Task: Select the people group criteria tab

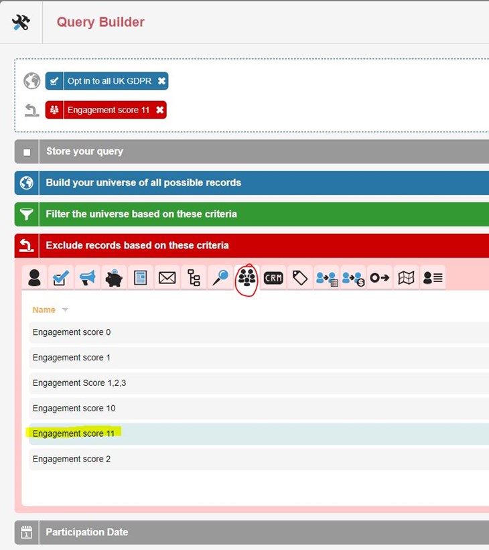Action: tap(247, 278)
